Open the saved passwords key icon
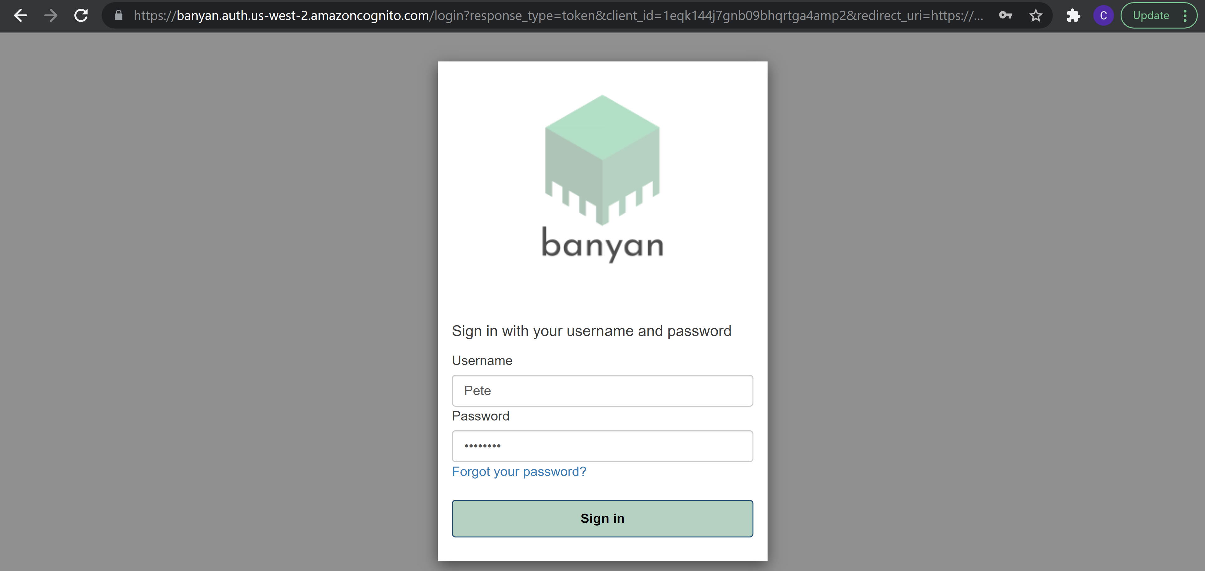Screen dimensions: 1205x571 (1006, 15)
